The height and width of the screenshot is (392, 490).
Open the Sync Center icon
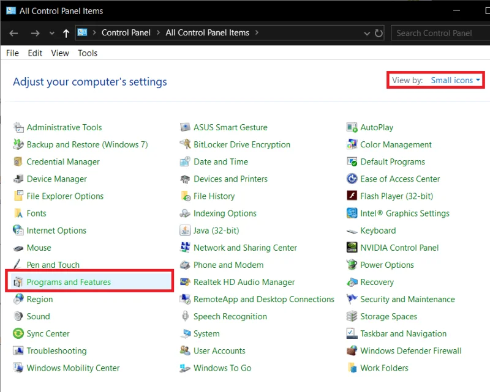(18, 333)
